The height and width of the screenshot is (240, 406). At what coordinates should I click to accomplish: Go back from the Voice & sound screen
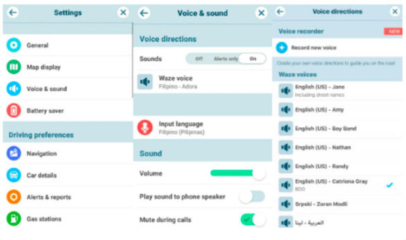[144, 13]
